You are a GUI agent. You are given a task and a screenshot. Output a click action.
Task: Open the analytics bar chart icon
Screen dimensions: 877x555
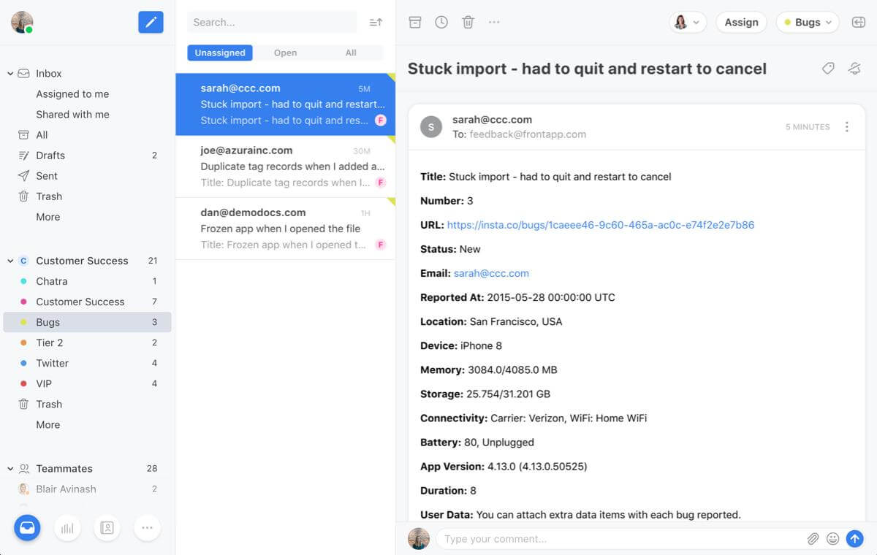point(67,527)
